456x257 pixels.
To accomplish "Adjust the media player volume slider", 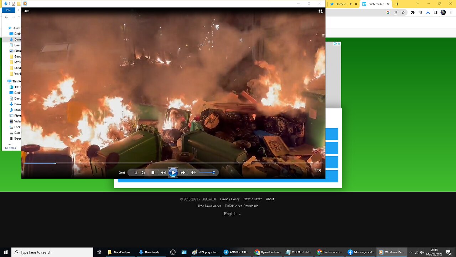I will click(x=207, y=173).
